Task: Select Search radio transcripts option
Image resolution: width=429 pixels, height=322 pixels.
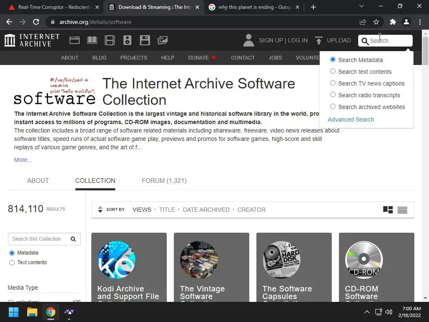Action: (333, 95)
